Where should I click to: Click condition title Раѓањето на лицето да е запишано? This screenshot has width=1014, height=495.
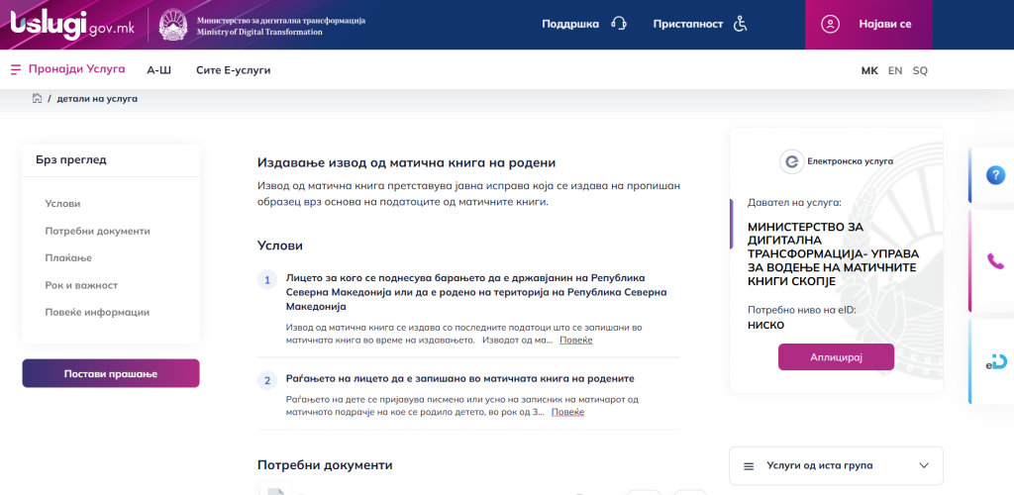pyautogui.click(x=459, y=378)
